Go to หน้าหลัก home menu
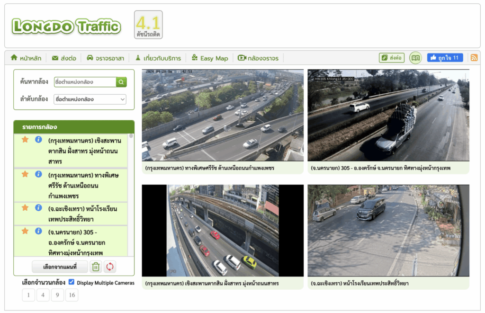This screenshot has height=313, width=485. point(26,58)
